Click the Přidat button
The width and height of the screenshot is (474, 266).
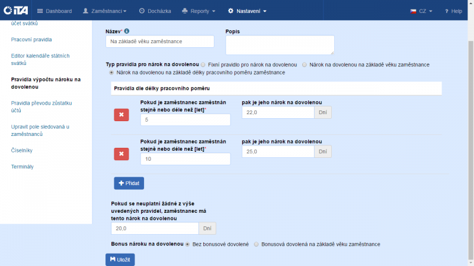coord(129,183)
